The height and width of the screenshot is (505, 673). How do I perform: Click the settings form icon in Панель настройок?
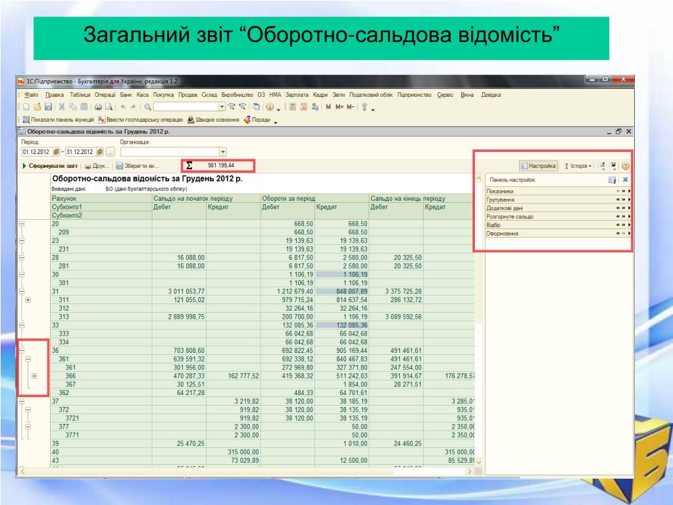(x=612, y=180)
